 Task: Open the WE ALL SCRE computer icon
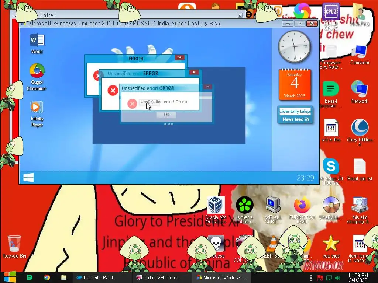click(273, 210)
